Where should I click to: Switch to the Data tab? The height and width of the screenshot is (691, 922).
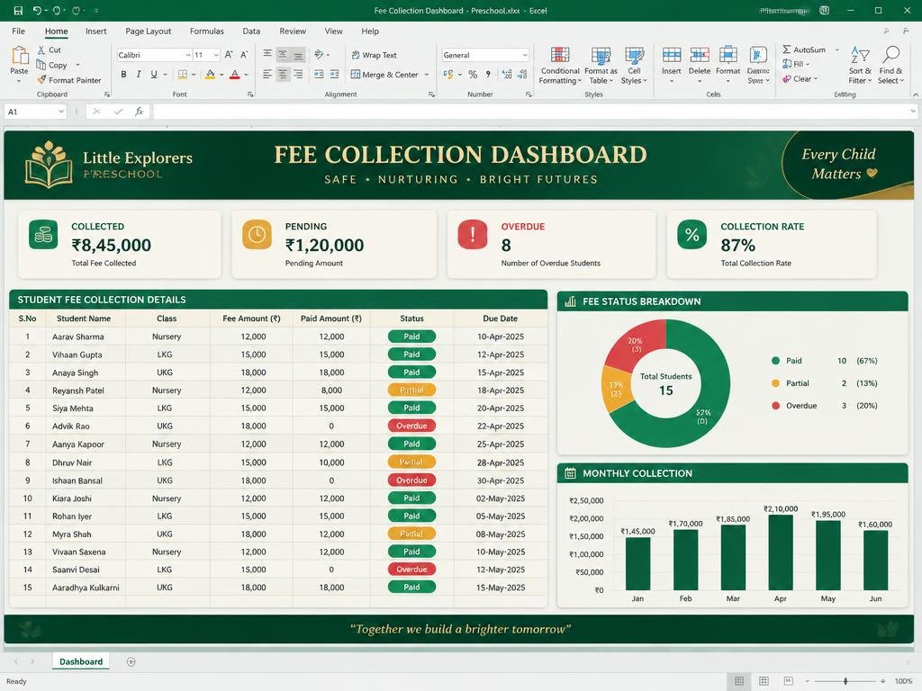tap(251, 31)
